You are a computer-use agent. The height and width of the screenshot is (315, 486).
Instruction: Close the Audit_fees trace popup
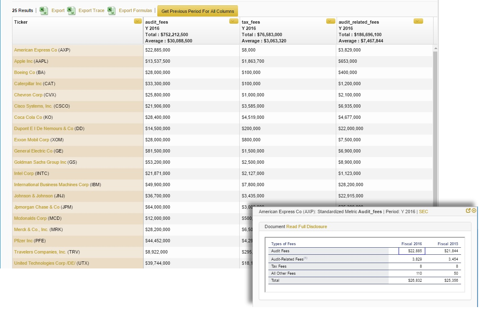coord(474,211)
